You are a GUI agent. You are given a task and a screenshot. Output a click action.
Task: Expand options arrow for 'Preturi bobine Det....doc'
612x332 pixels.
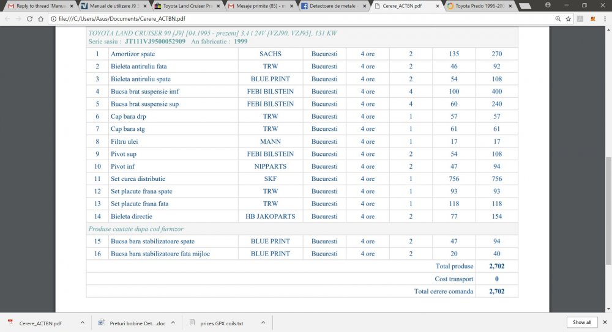173,323
